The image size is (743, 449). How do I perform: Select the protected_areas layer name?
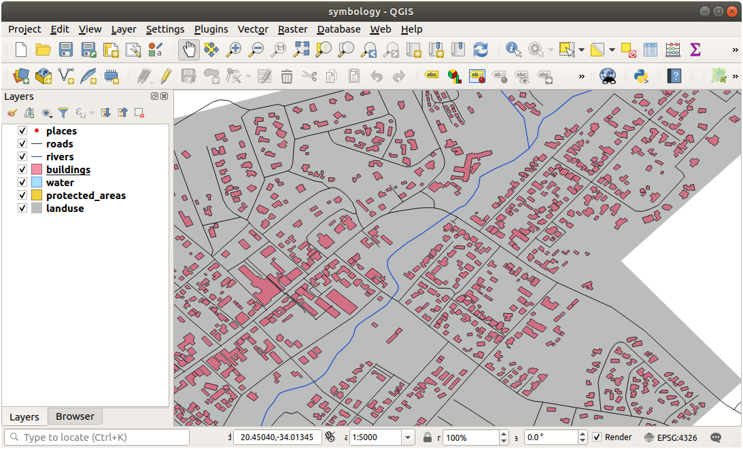click(x=86, y=196)
